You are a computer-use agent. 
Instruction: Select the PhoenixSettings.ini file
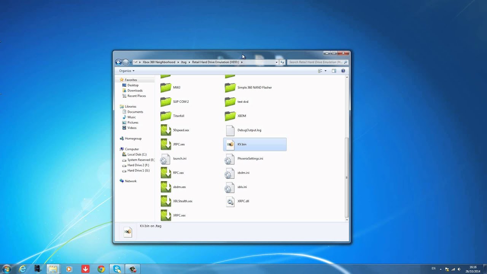click(243, 158)
